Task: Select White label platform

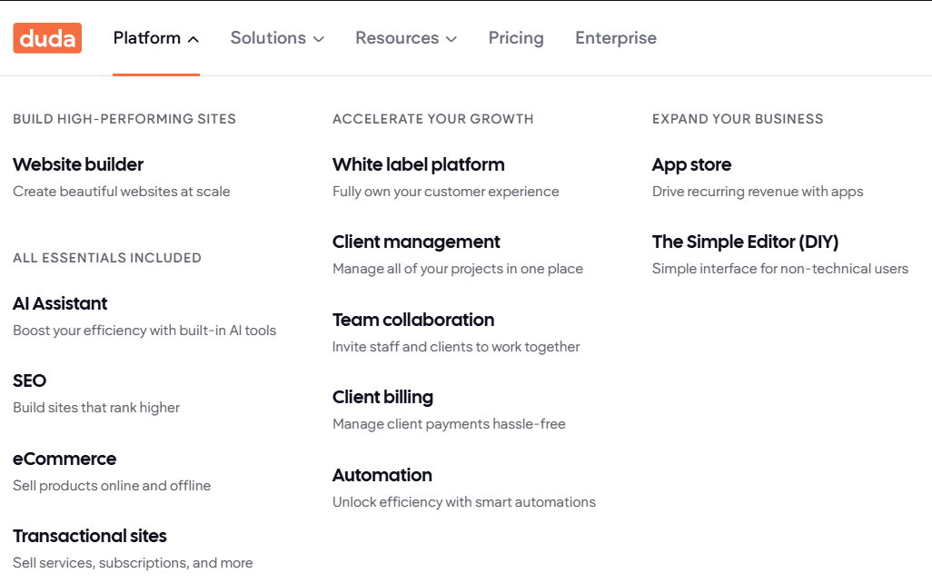Action: pos(419,164)
